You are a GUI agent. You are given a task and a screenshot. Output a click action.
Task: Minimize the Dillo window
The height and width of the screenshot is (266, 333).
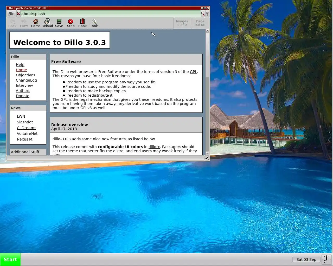[x=202, y=8]
